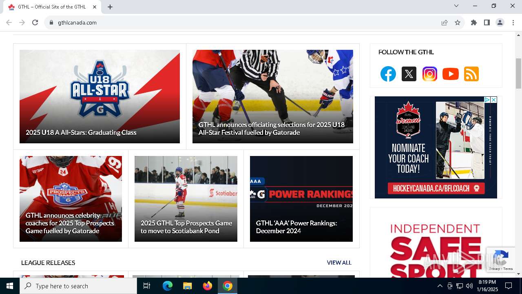Click the Windows taskbar search box

(x=78, y=286)
